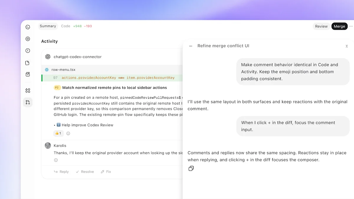Click the Activity section heading
The image size is (354, 199).
[x=50, y=41]
